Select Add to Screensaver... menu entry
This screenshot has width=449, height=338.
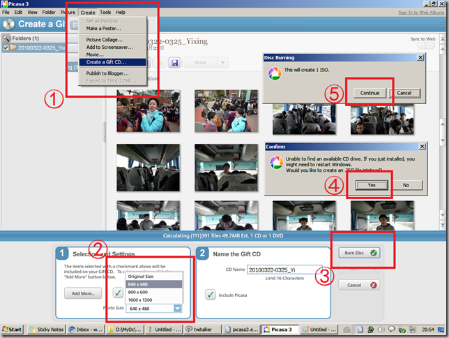point(112,47)
